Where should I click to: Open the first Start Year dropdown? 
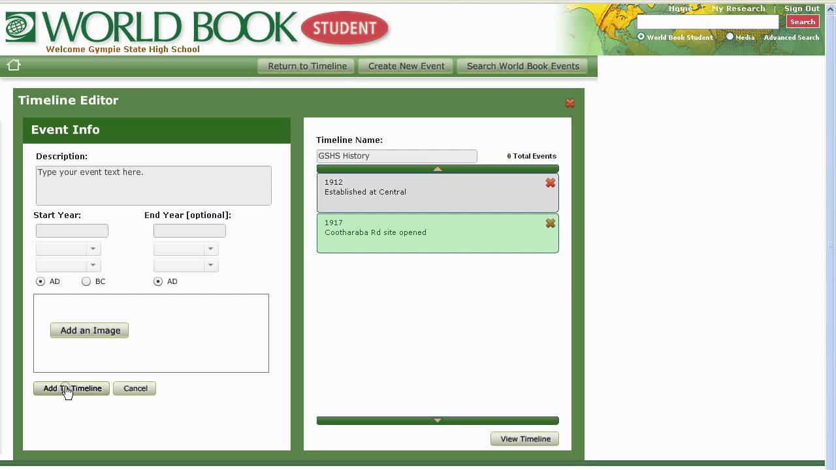point(68,249)
